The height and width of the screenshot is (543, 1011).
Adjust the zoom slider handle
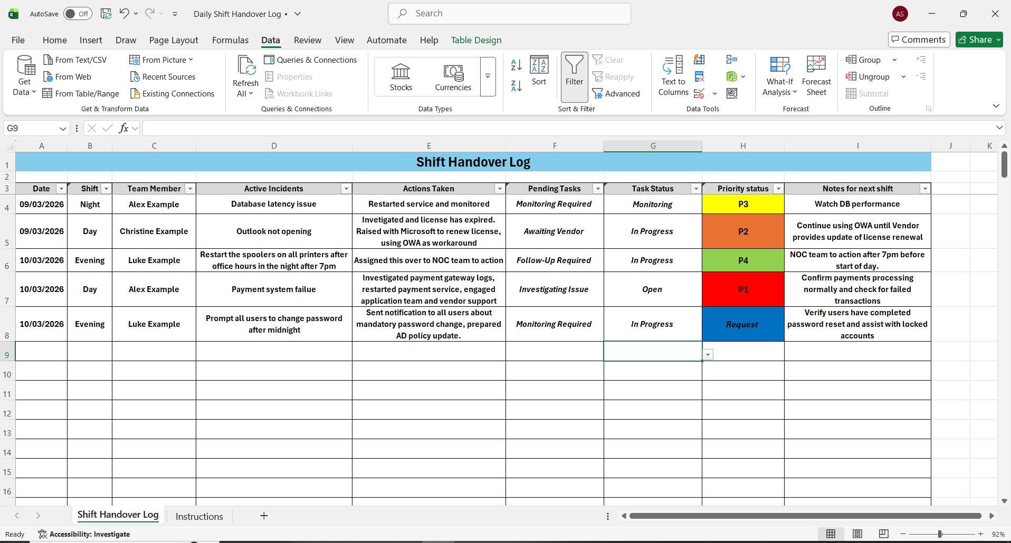[940, 534]
